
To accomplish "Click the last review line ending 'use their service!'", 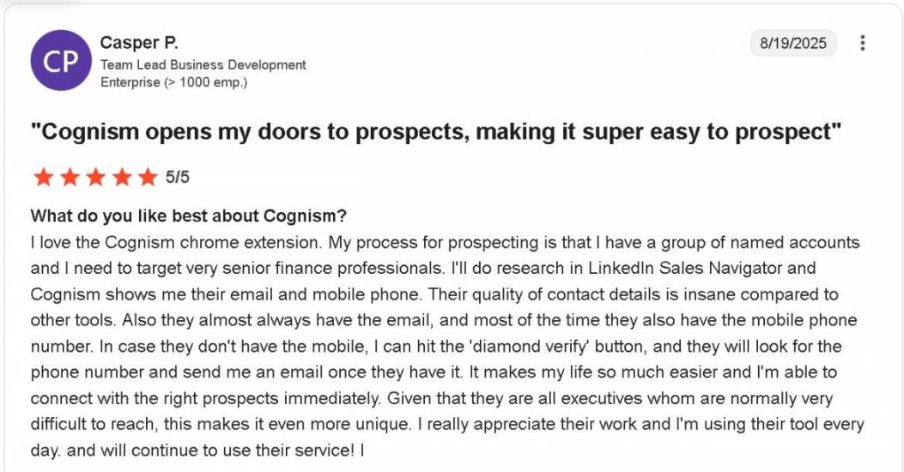I will pos(197,450).
